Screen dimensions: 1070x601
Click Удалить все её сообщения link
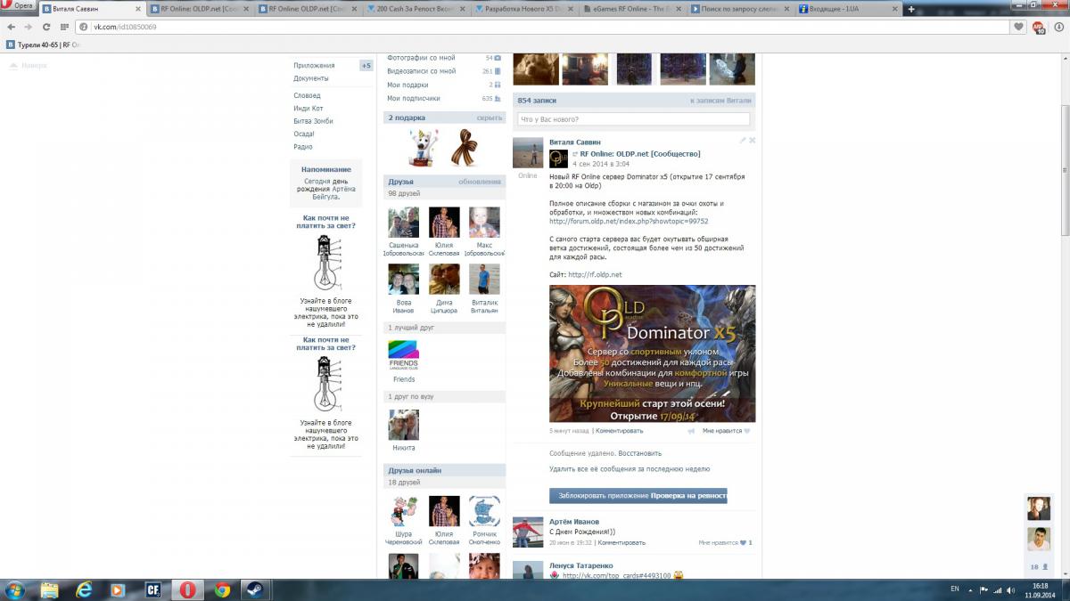630,468
